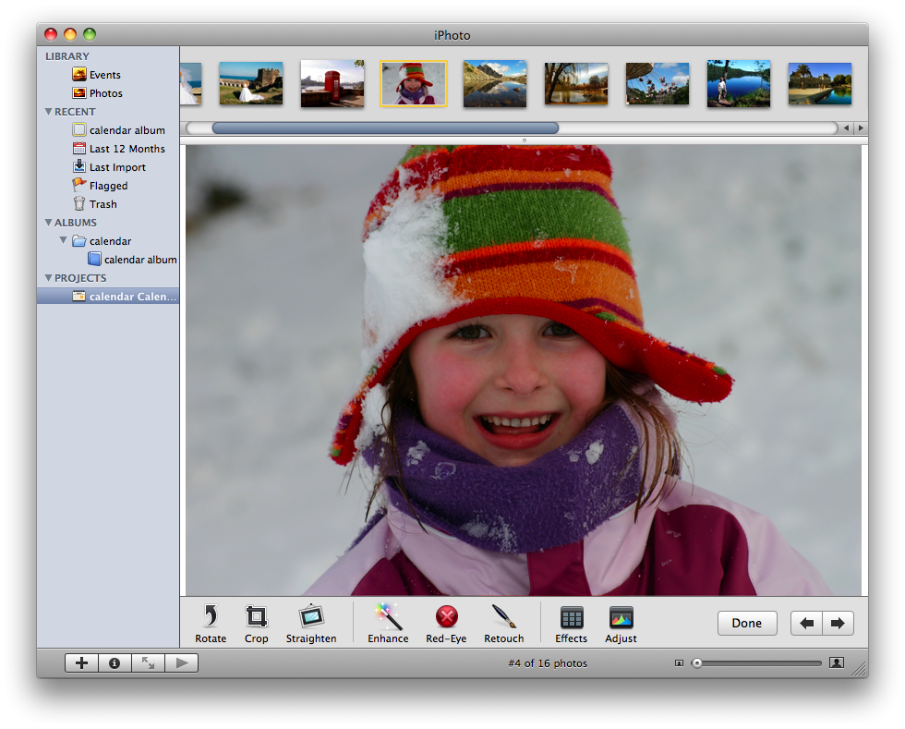The image size is (905, 729).
Task: Show Last 12 Months photos
Action: pyautogui.click(x=127, y=149)
